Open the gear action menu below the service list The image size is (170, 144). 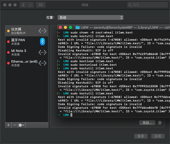coord(21,125)
